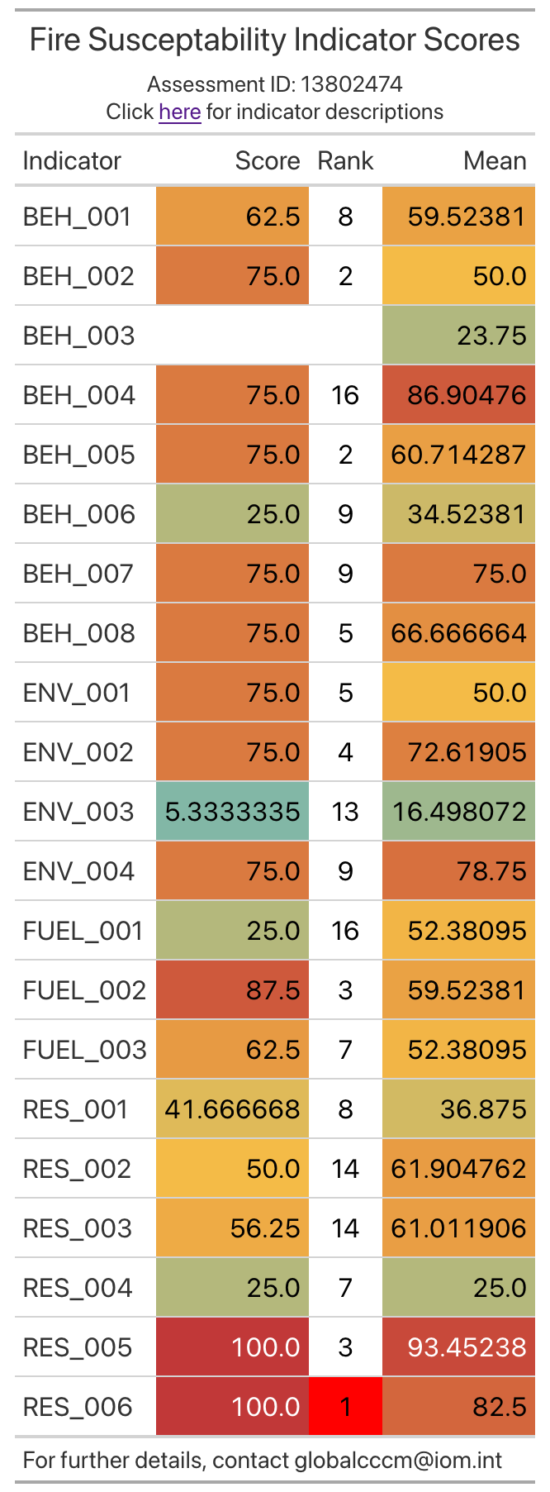550x1492 pixels.
Task: Click the contact email globalcccm@iom.int
Action: [398, 1461]
